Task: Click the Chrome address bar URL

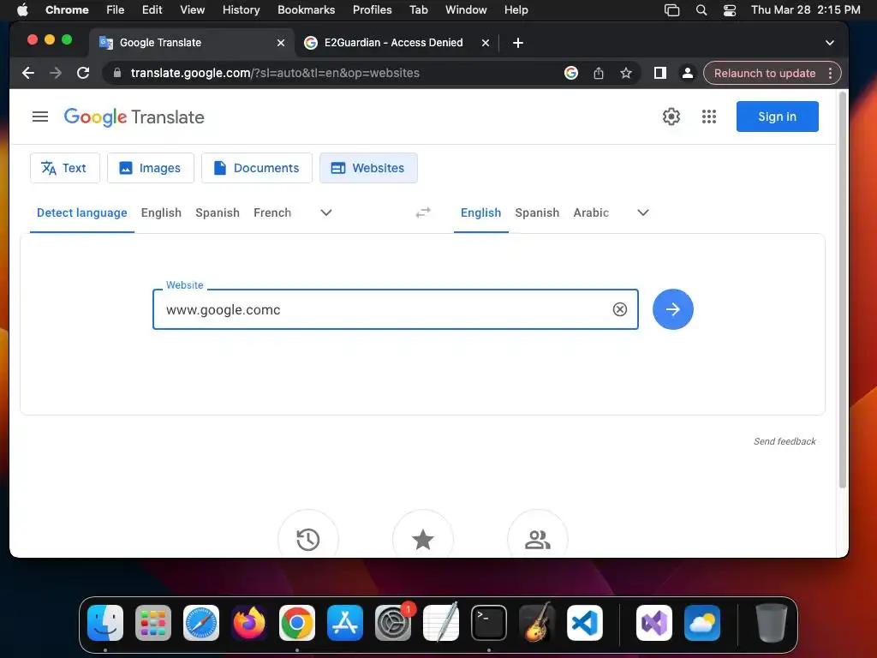Action: pos(275,73)
